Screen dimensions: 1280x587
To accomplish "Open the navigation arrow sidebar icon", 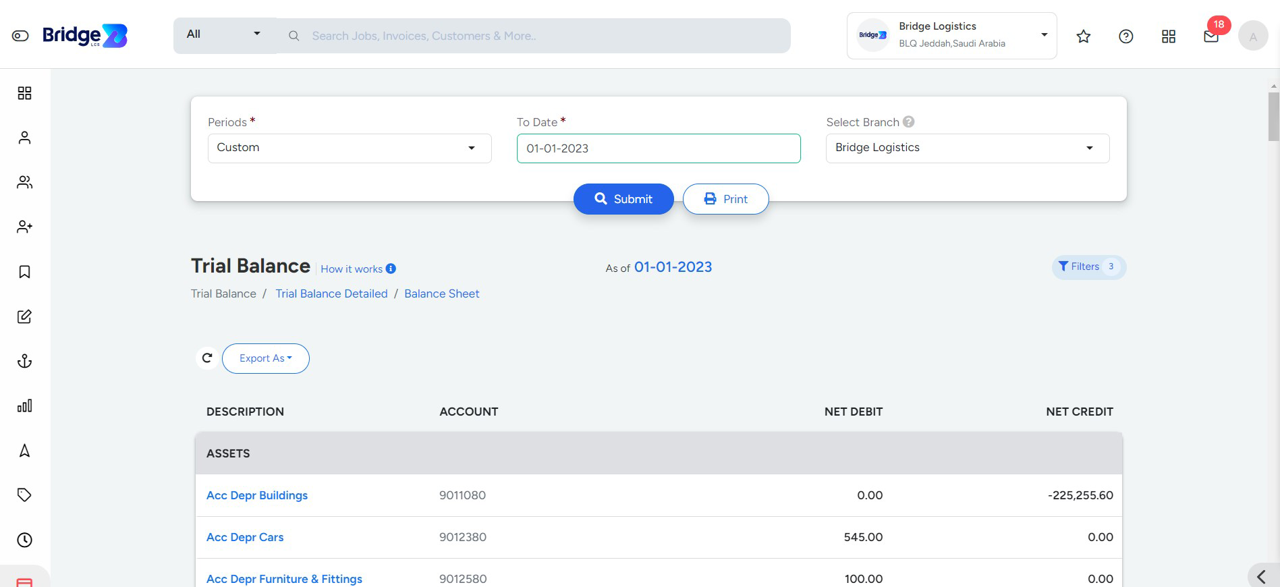I will coord(24,451).
